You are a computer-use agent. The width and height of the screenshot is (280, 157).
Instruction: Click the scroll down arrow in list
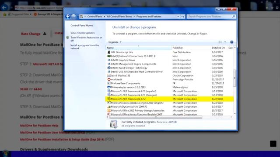[234, 113]
